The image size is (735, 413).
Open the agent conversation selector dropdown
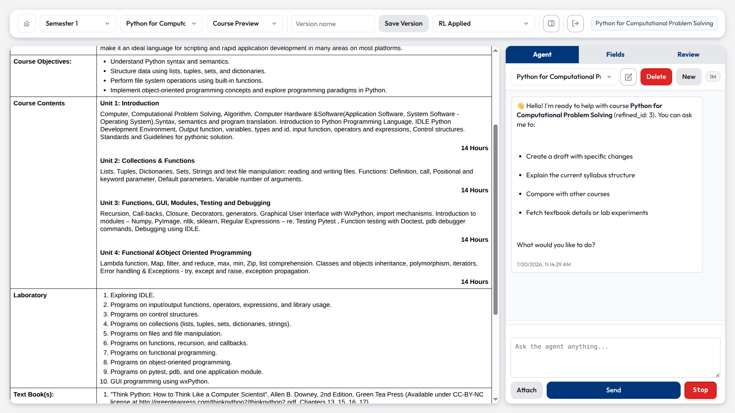coord(564,77)
